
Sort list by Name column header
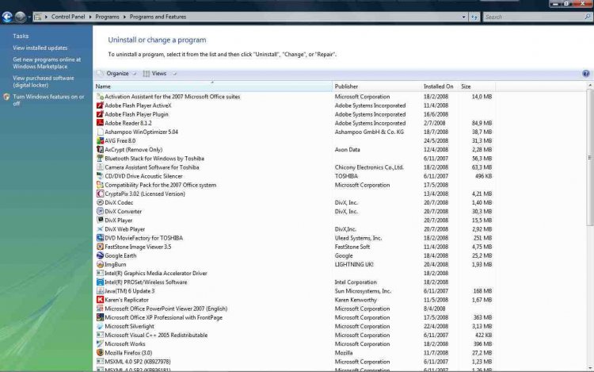(213, 86)
